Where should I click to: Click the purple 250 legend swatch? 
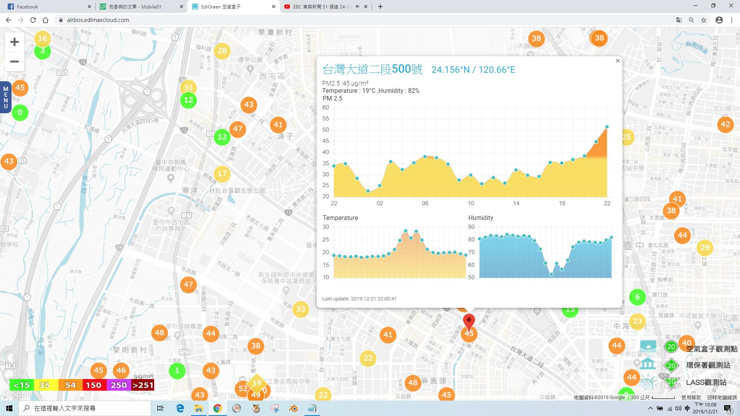pyautogui.click(x=118, y=385)
